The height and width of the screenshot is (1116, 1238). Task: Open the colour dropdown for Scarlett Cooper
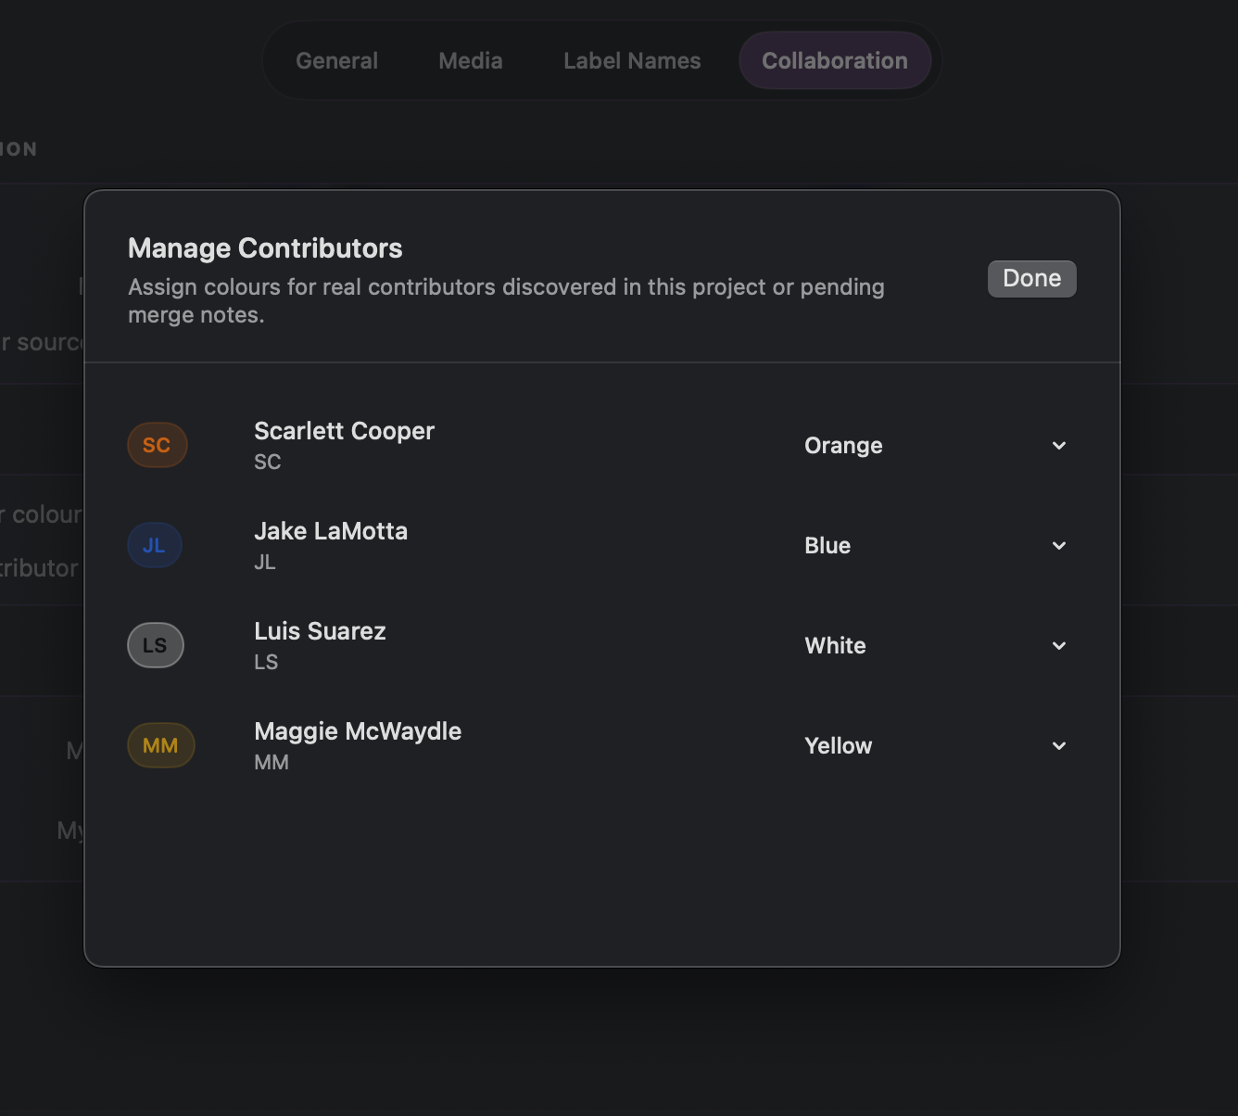(1059, 446)
